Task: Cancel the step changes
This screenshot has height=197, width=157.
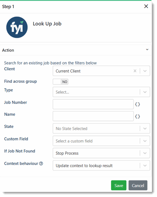Action: (x=138, y=185)
